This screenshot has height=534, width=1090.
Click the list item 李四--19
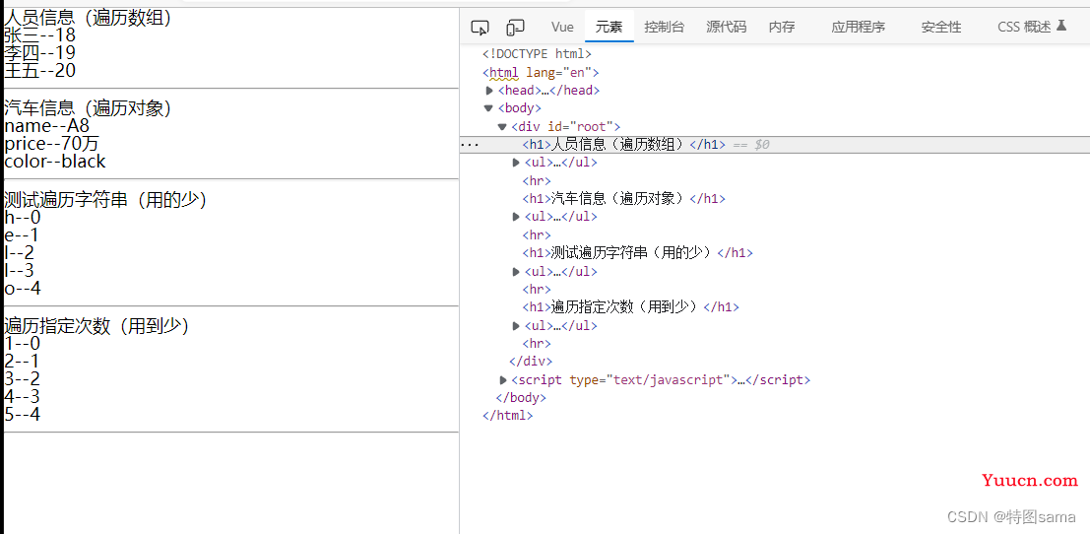pyautogui.click(x=39, y=53)
